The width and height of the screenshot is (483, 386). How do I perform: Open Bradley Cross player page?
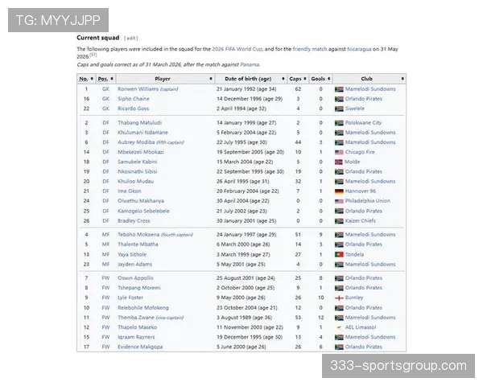coord(134,221)
